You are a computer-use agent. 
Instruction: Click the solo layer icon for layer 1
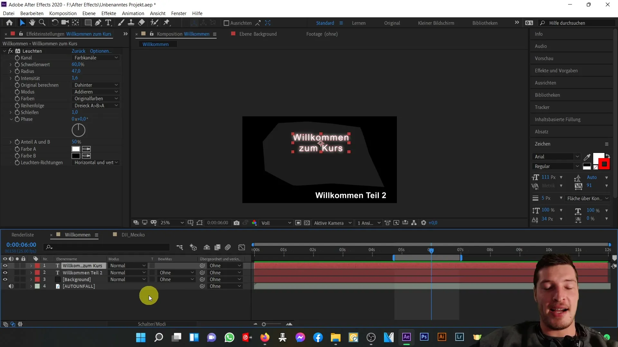(17, 266)
